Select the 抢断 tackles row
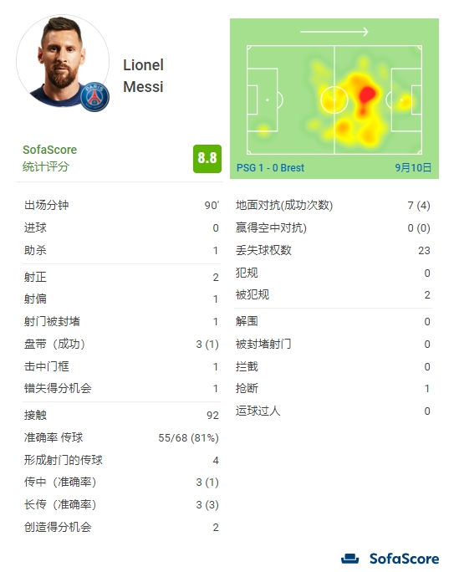The width and height of the screenshot is (454, 572). click(x=333, y=389)
